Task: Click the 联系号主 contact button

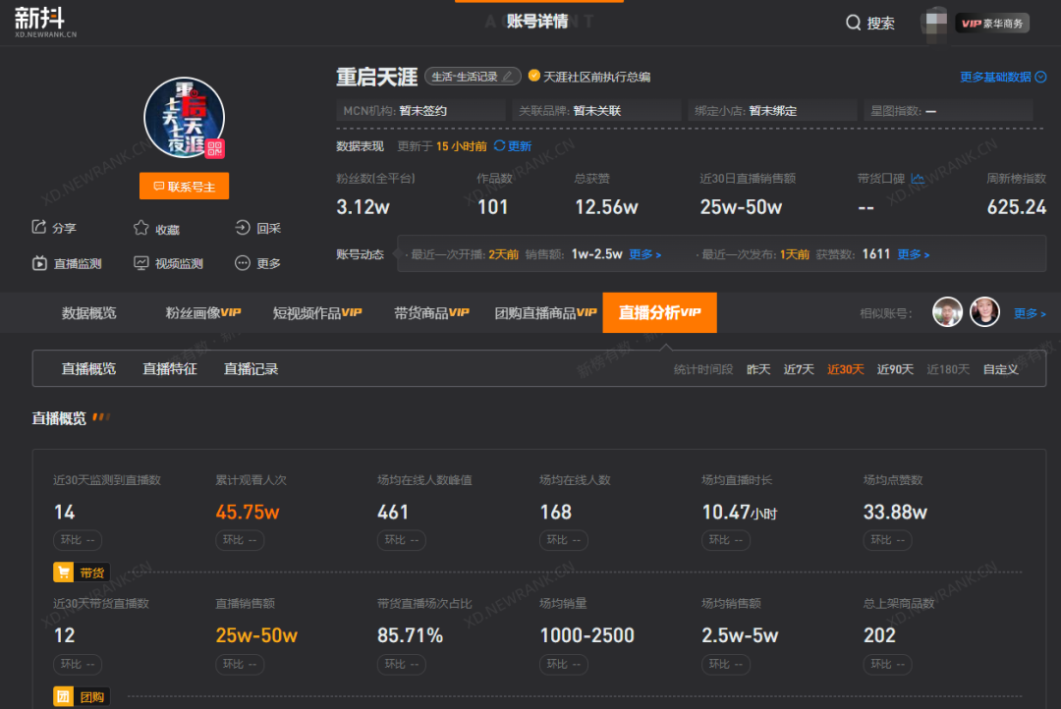Action: pos(184,186)
